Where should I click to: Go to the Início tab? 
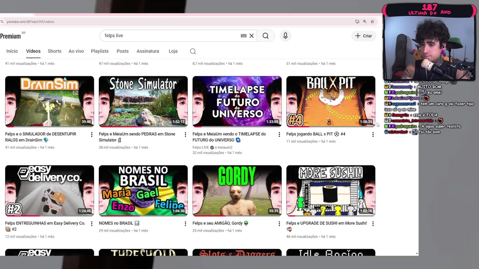pyautogui.click(x=12, y=51)
